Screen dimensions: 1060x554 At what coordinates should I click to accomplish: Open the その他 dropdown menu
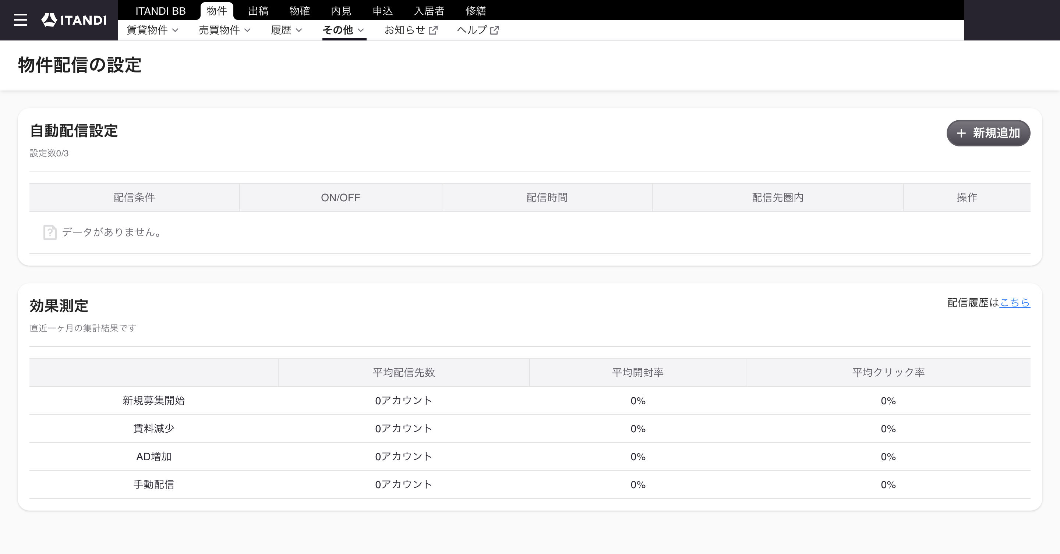point(344,30)
